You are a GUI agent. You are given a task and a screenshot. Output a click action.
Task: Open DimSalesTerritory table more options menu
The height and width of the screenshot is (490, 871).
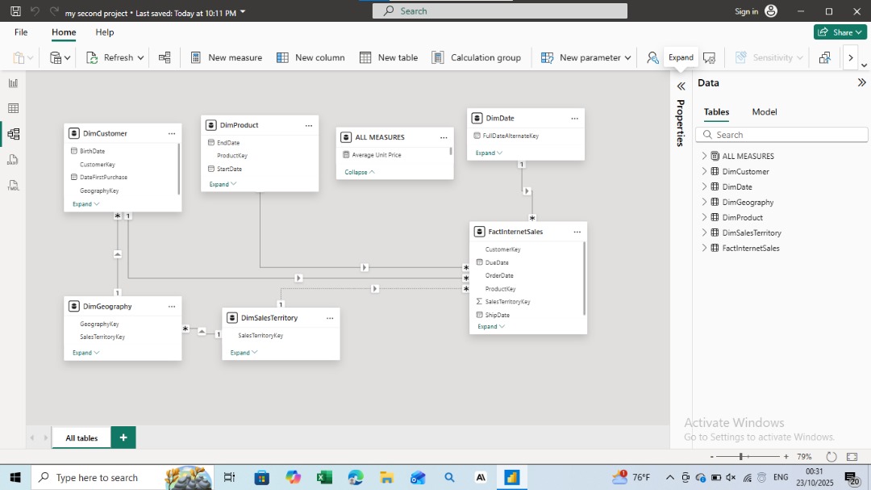[x=330, y=318]
